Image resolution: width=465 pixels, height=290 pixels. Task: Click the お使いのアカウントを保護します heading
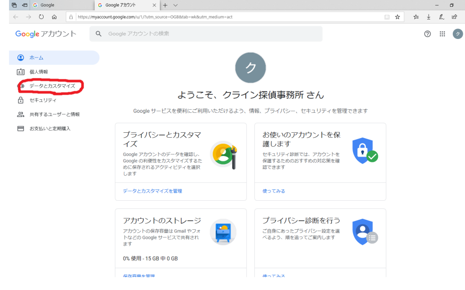(302, 140)
